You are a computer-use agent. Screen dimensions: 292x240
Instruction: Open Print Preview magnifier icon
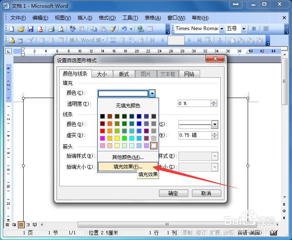click(61, 29)
